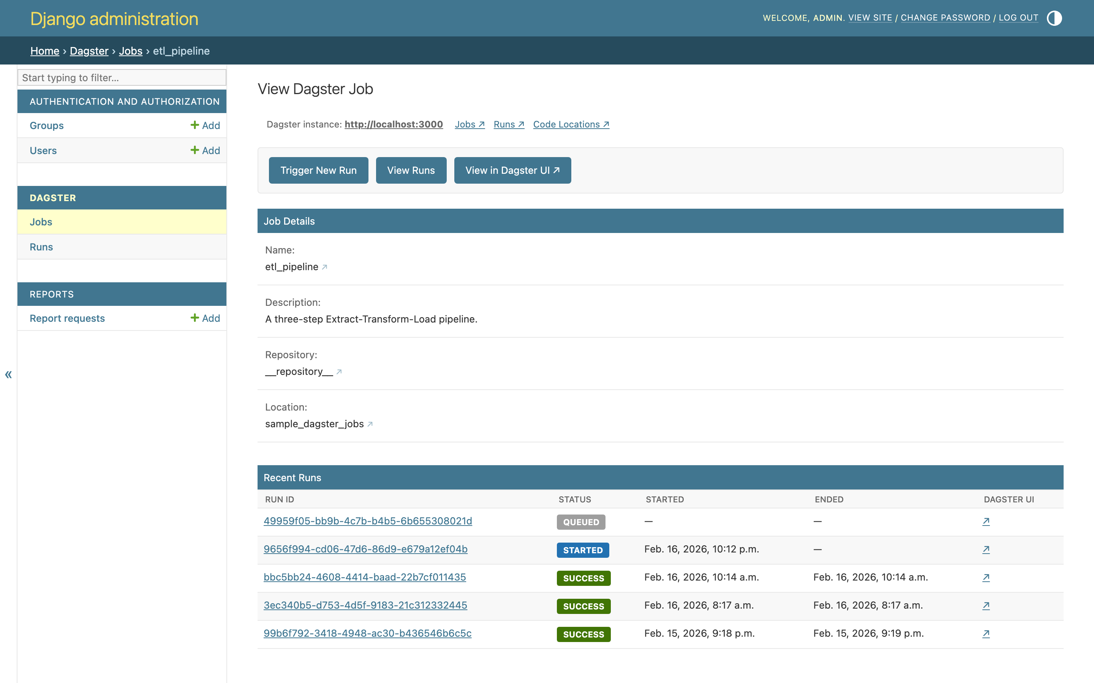The image size is (1094, 683).
Task: Open View in Dagster UI button
Action: tap(513, 170)
